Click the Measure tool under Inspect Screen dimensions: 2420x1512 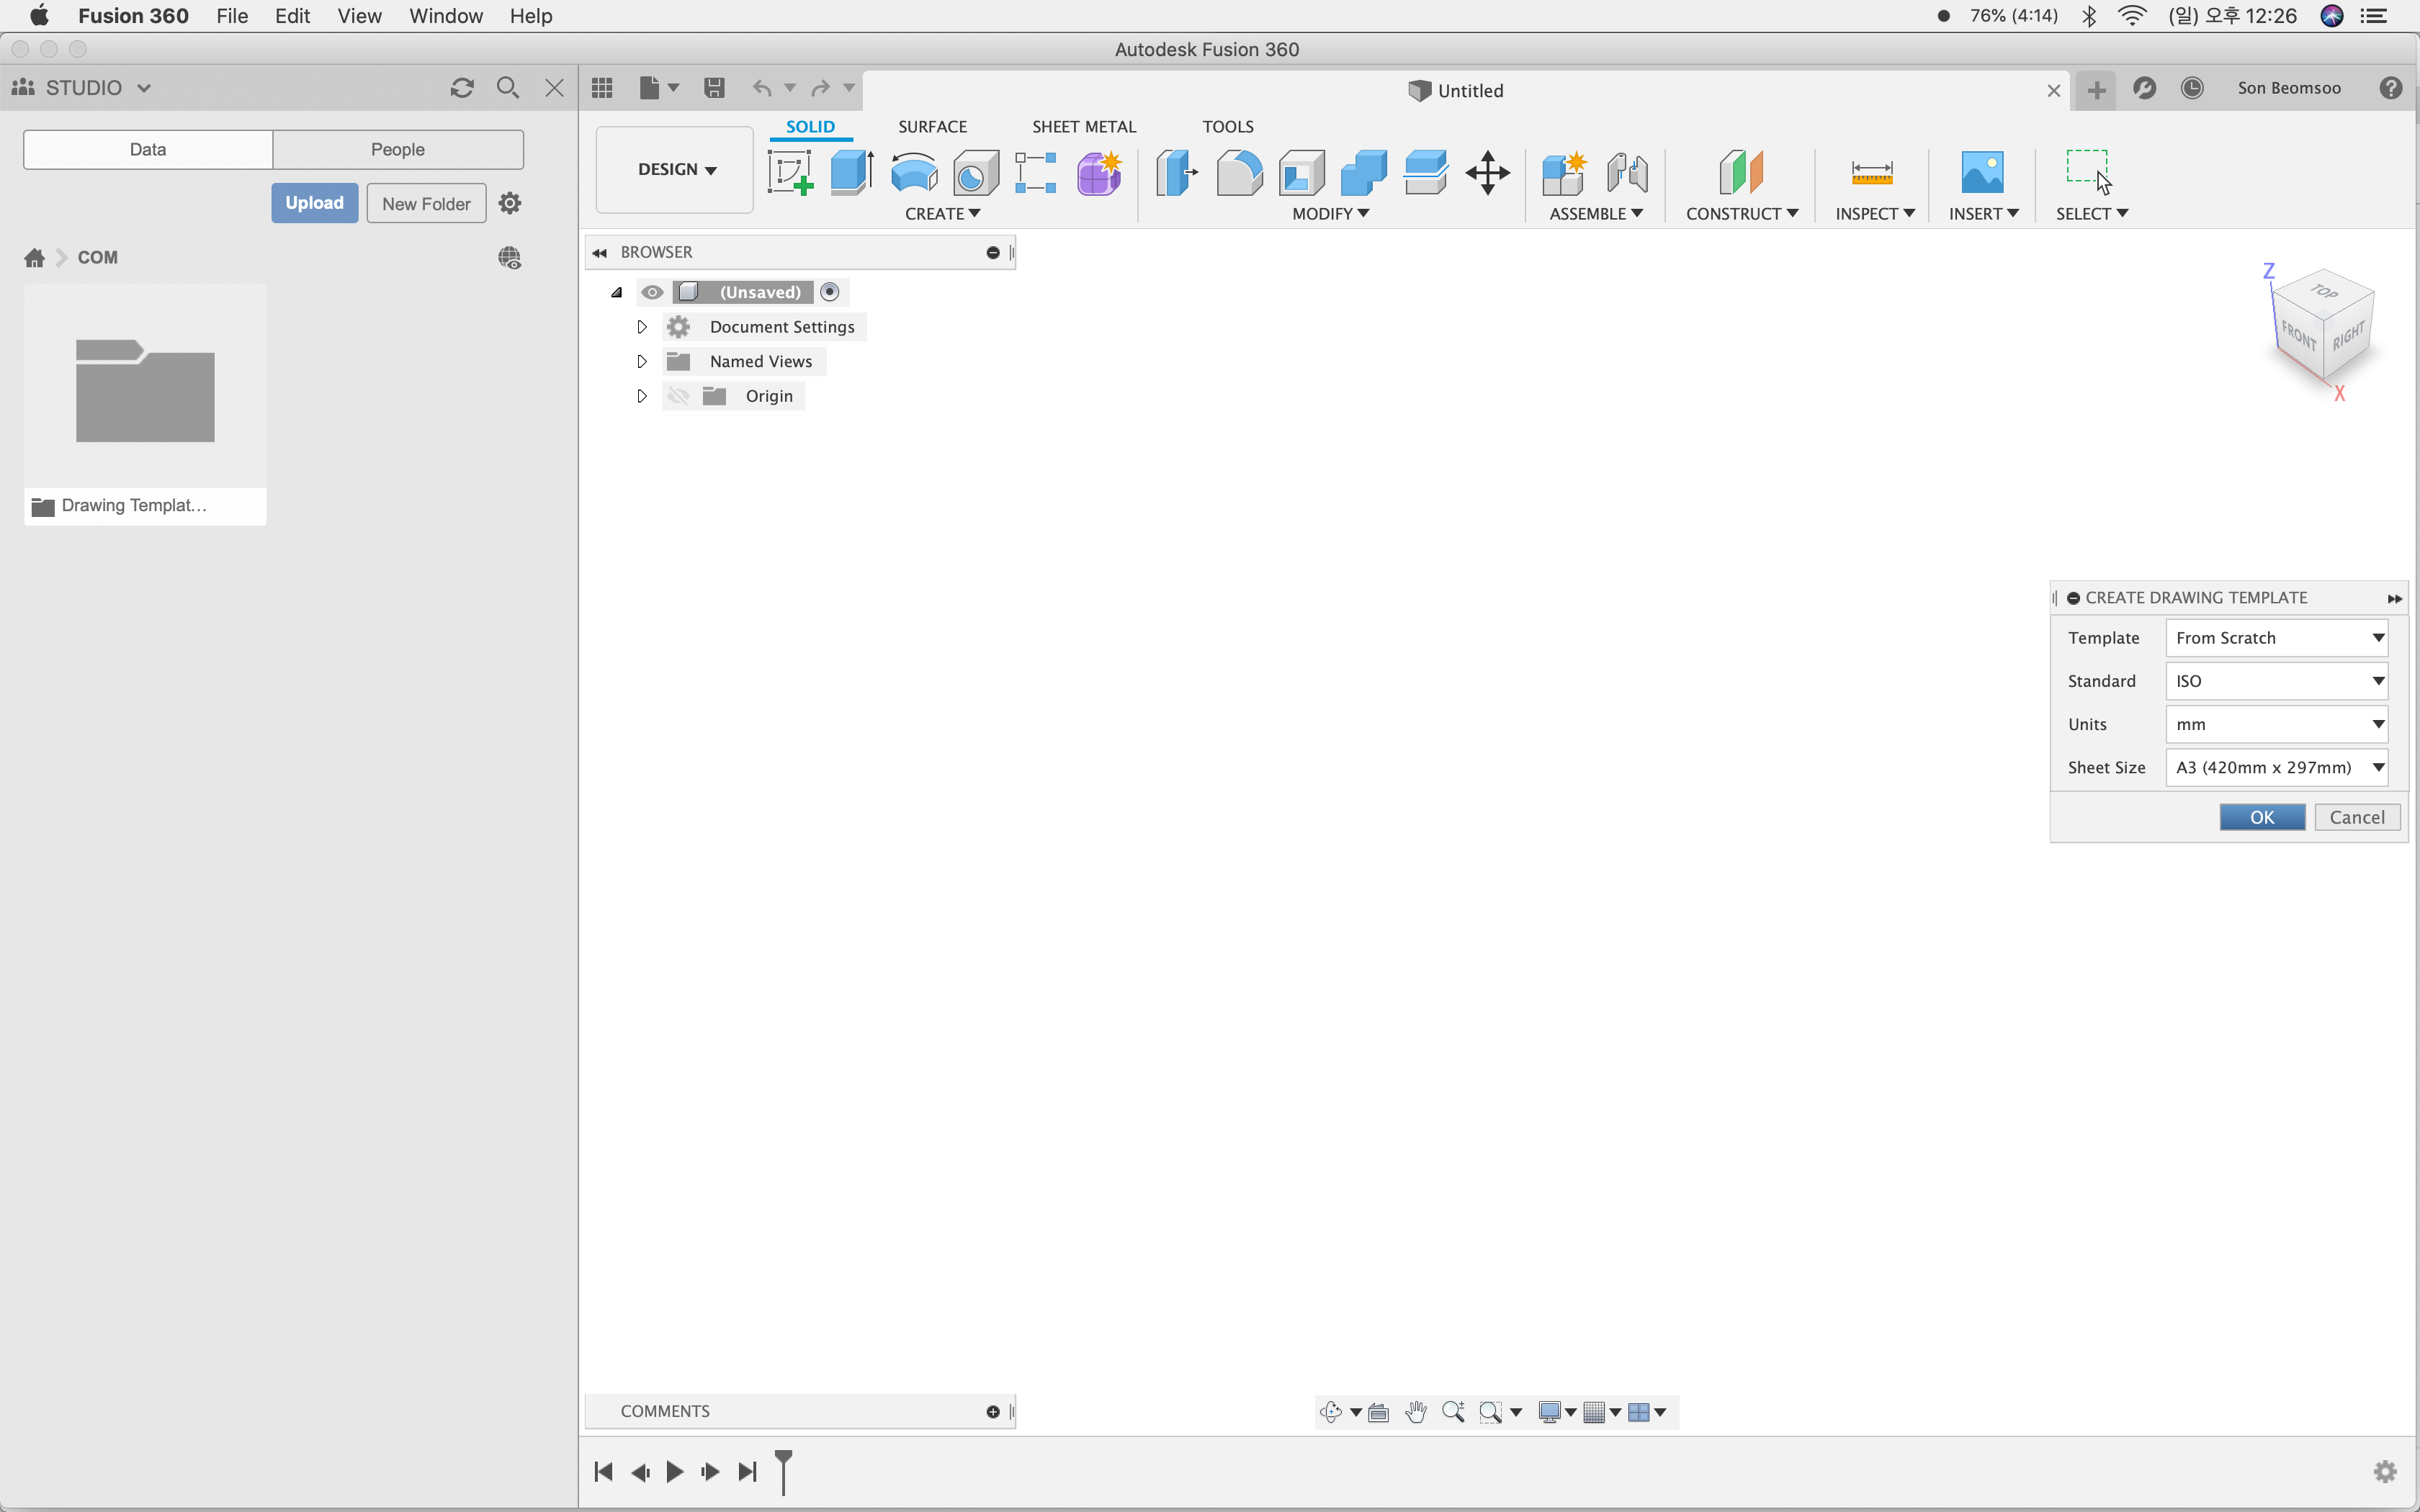tap(1871, 172)
